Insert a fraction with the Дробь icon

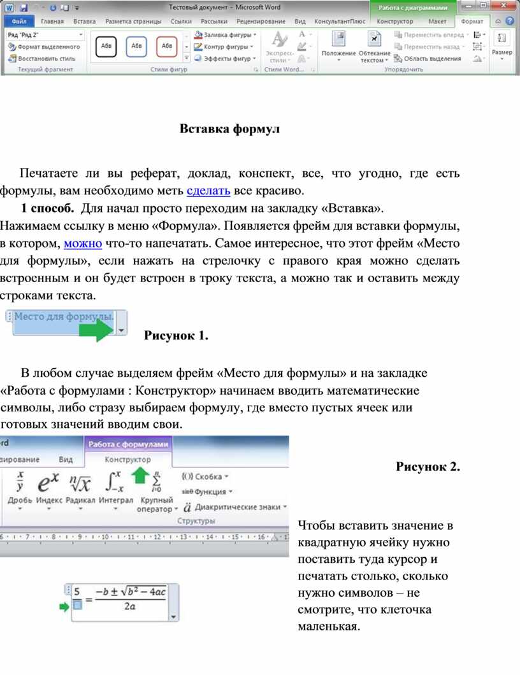coord(20,490)
